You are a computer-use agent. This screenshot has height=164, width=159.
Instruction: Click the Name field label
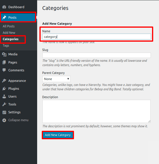coord(46,31)
